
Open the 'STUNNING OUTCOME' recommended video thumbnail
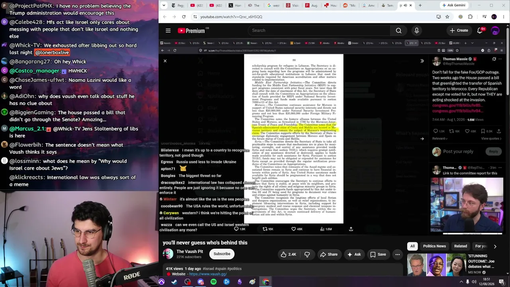pos(436,265)
